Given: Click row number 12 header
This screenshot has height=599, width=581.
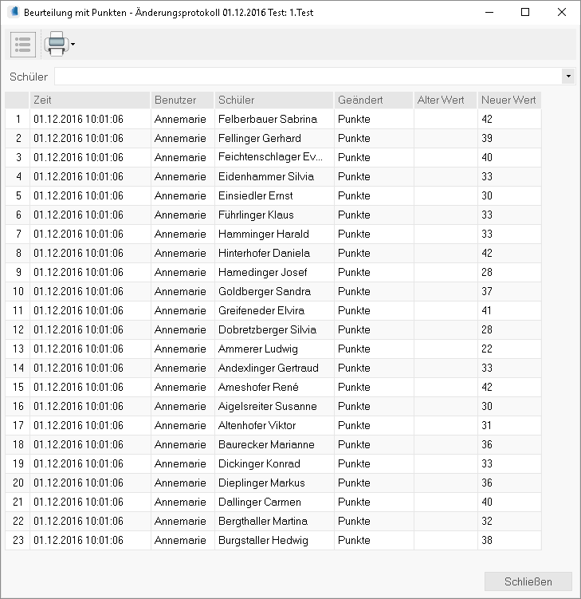Looking at the screenshot, I should [x=18, y=329].
